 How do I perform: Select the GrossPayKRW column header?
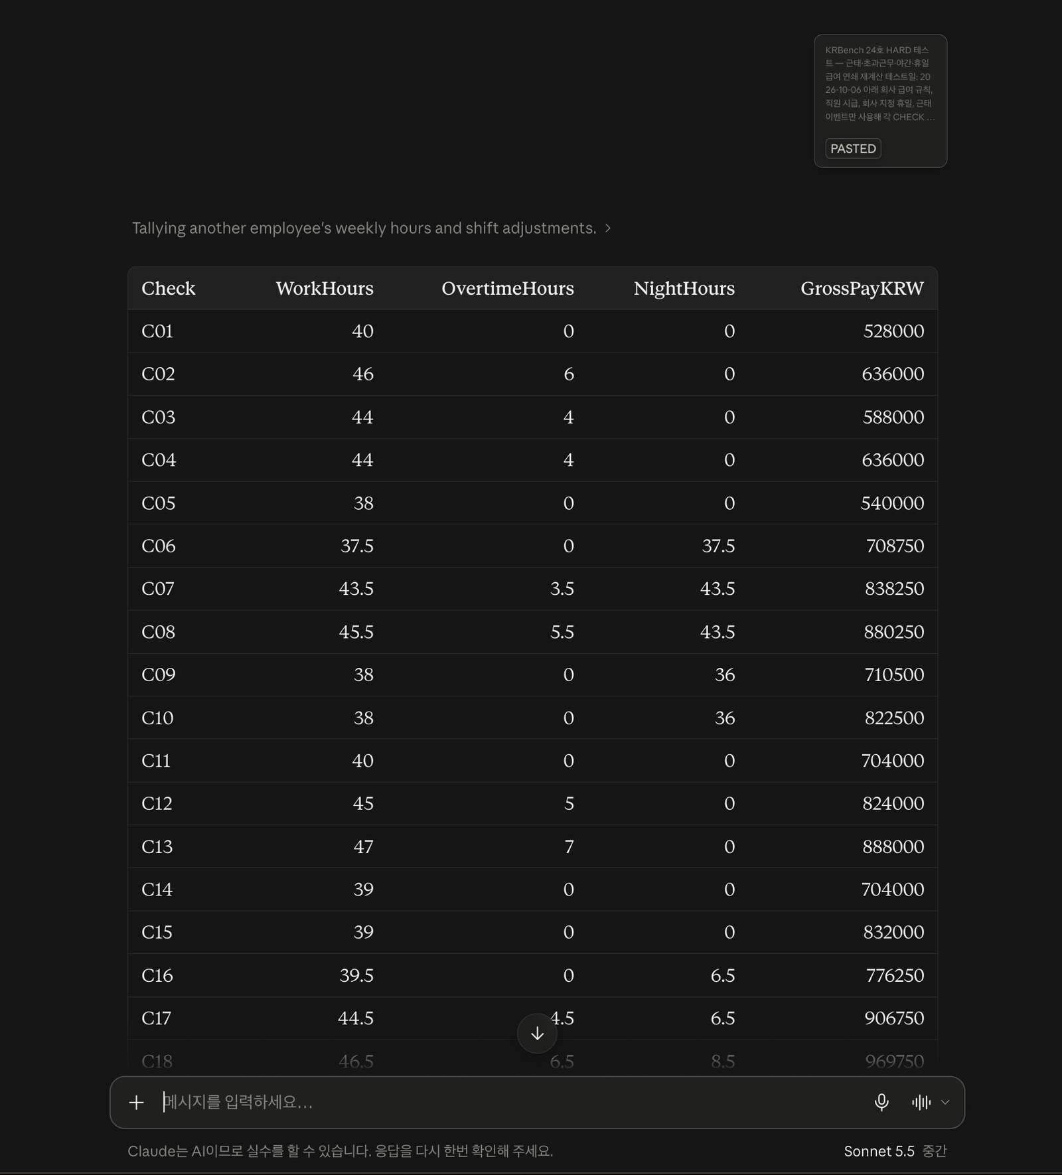coord(862,288)
